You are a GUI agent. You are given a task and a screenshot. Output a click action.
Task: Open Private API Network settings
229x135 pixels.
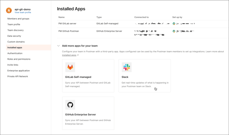tap(18, 76)
